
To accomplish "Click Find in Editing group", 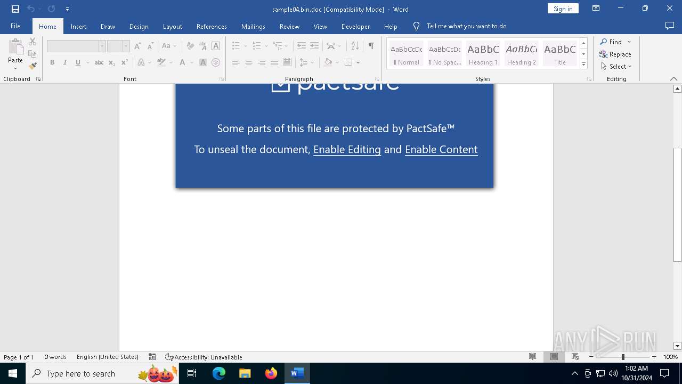I will [x=611, y=42].
